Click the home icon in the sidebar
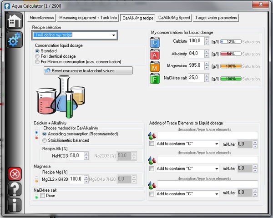Viewport: 273px width, 218px height. click(14, 21)
